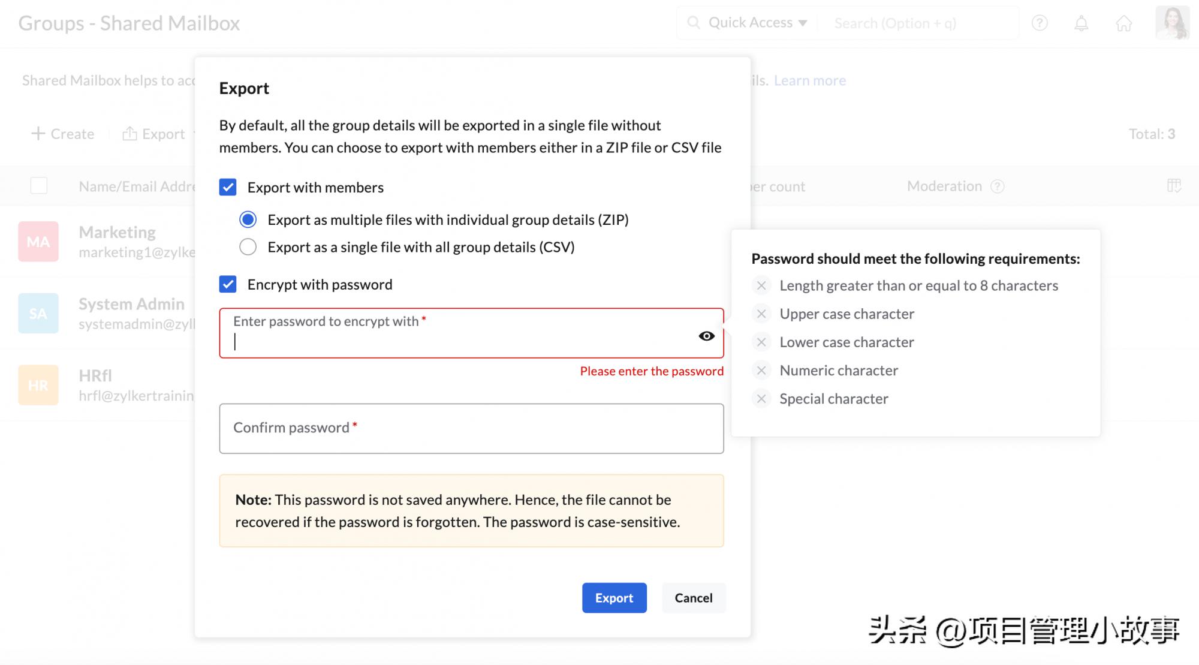Create a group via the plus icon
Screen dimensions: 1199x665
point(38,133)
